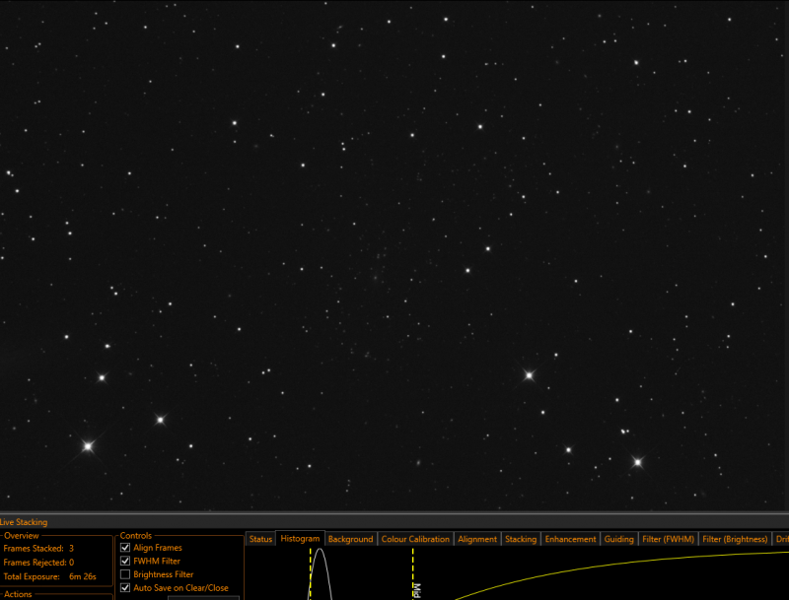Go to the Colour Calibration tab
This screenshot has height=600, width=789.
pos(415,539)
